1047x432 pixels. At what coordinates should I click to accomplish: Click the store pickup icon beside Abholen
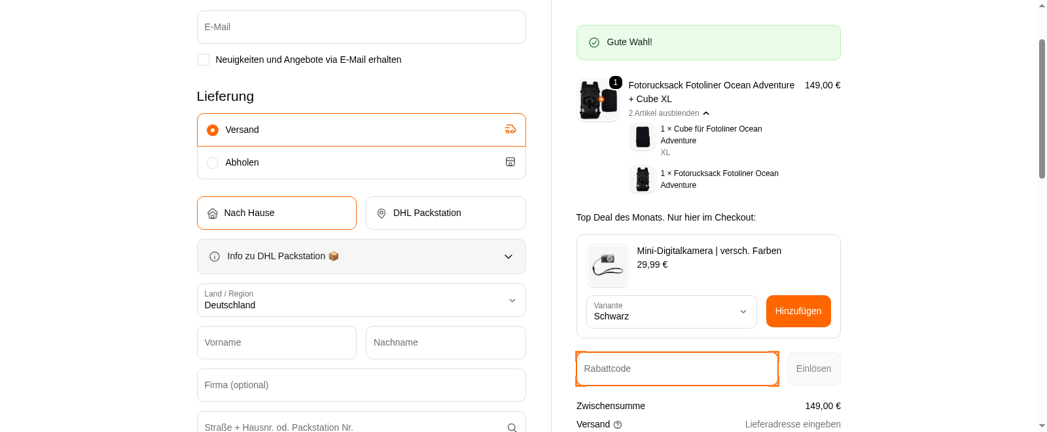tap(510, 162)
